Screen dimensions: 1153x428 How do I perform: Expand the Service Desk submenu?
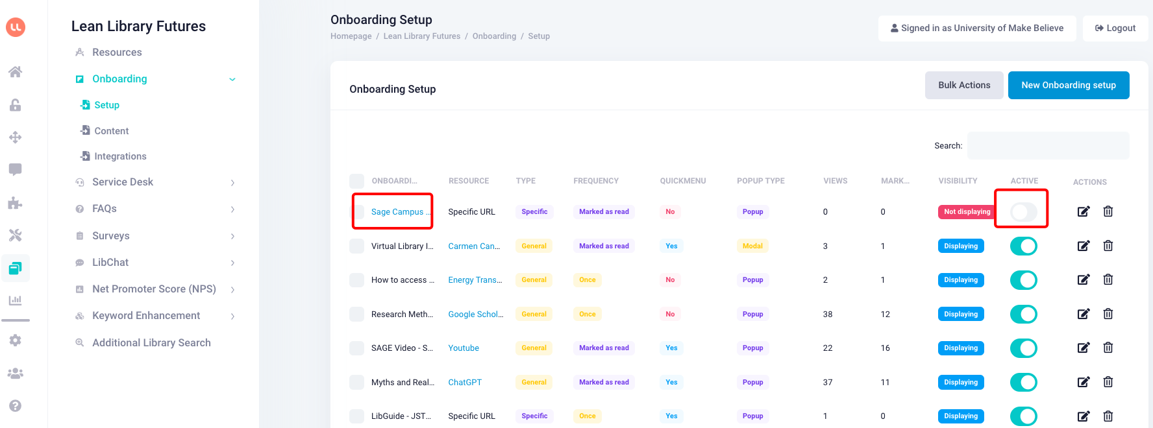pos(232,183)
